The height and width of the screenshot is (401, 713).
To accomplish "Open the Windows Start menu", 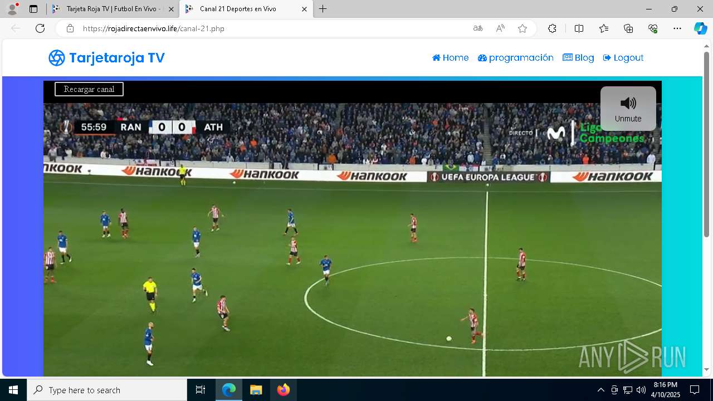I will (13, 390).
